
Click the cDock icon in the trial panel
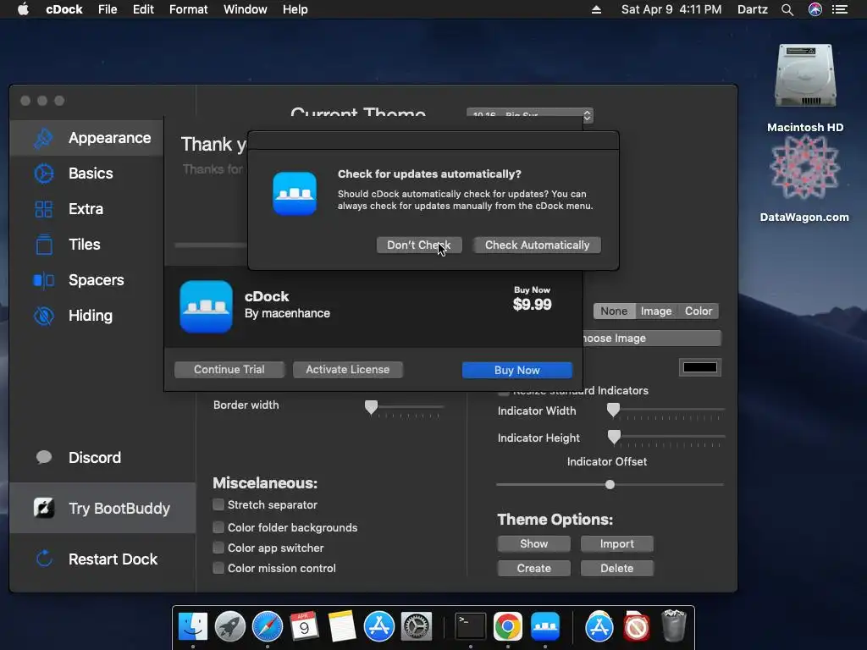(207, 306)
